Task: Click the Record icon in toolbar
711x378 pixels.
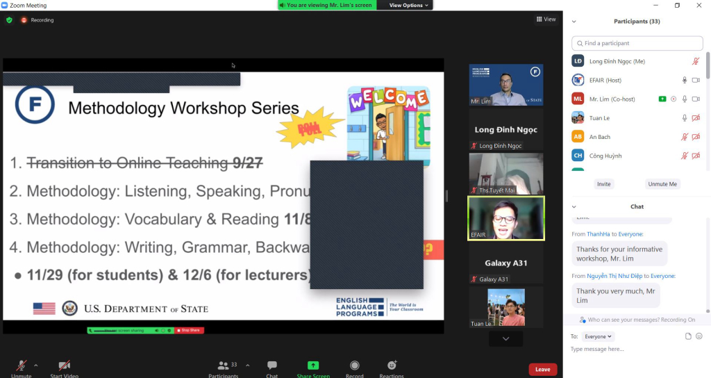Action: 355,365
